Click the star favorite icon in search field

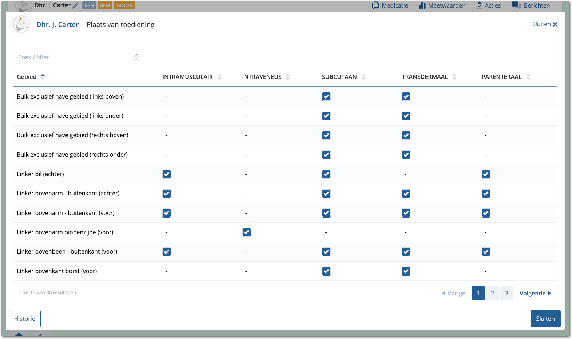click(x=136, y=57)
